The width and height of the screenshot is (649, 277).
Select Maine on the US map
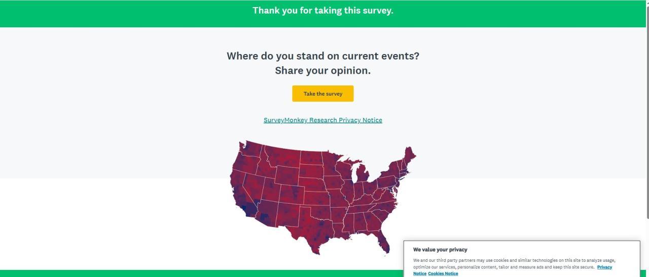409,154
